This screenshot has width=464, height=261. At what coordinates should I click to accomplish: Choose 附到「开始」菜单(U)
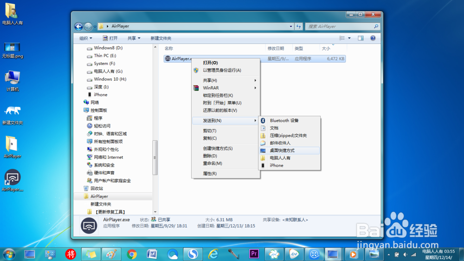226,103
